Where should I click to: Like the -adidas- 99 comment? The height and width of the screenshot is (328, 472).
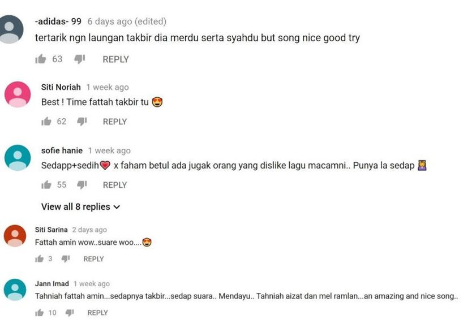coord(41,59)
